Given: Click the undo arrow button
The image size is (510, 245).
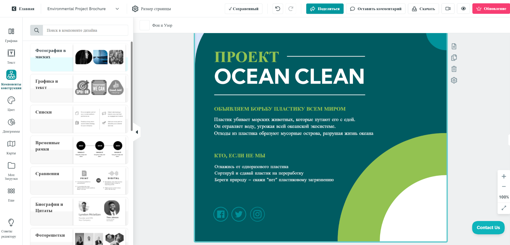Looking at the screenshot, I should [x=278, y=9].
